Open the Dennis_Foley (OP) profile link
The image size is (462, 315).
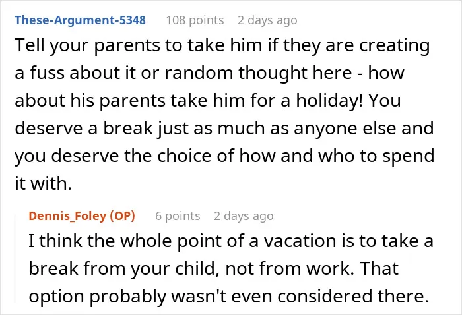82,216
